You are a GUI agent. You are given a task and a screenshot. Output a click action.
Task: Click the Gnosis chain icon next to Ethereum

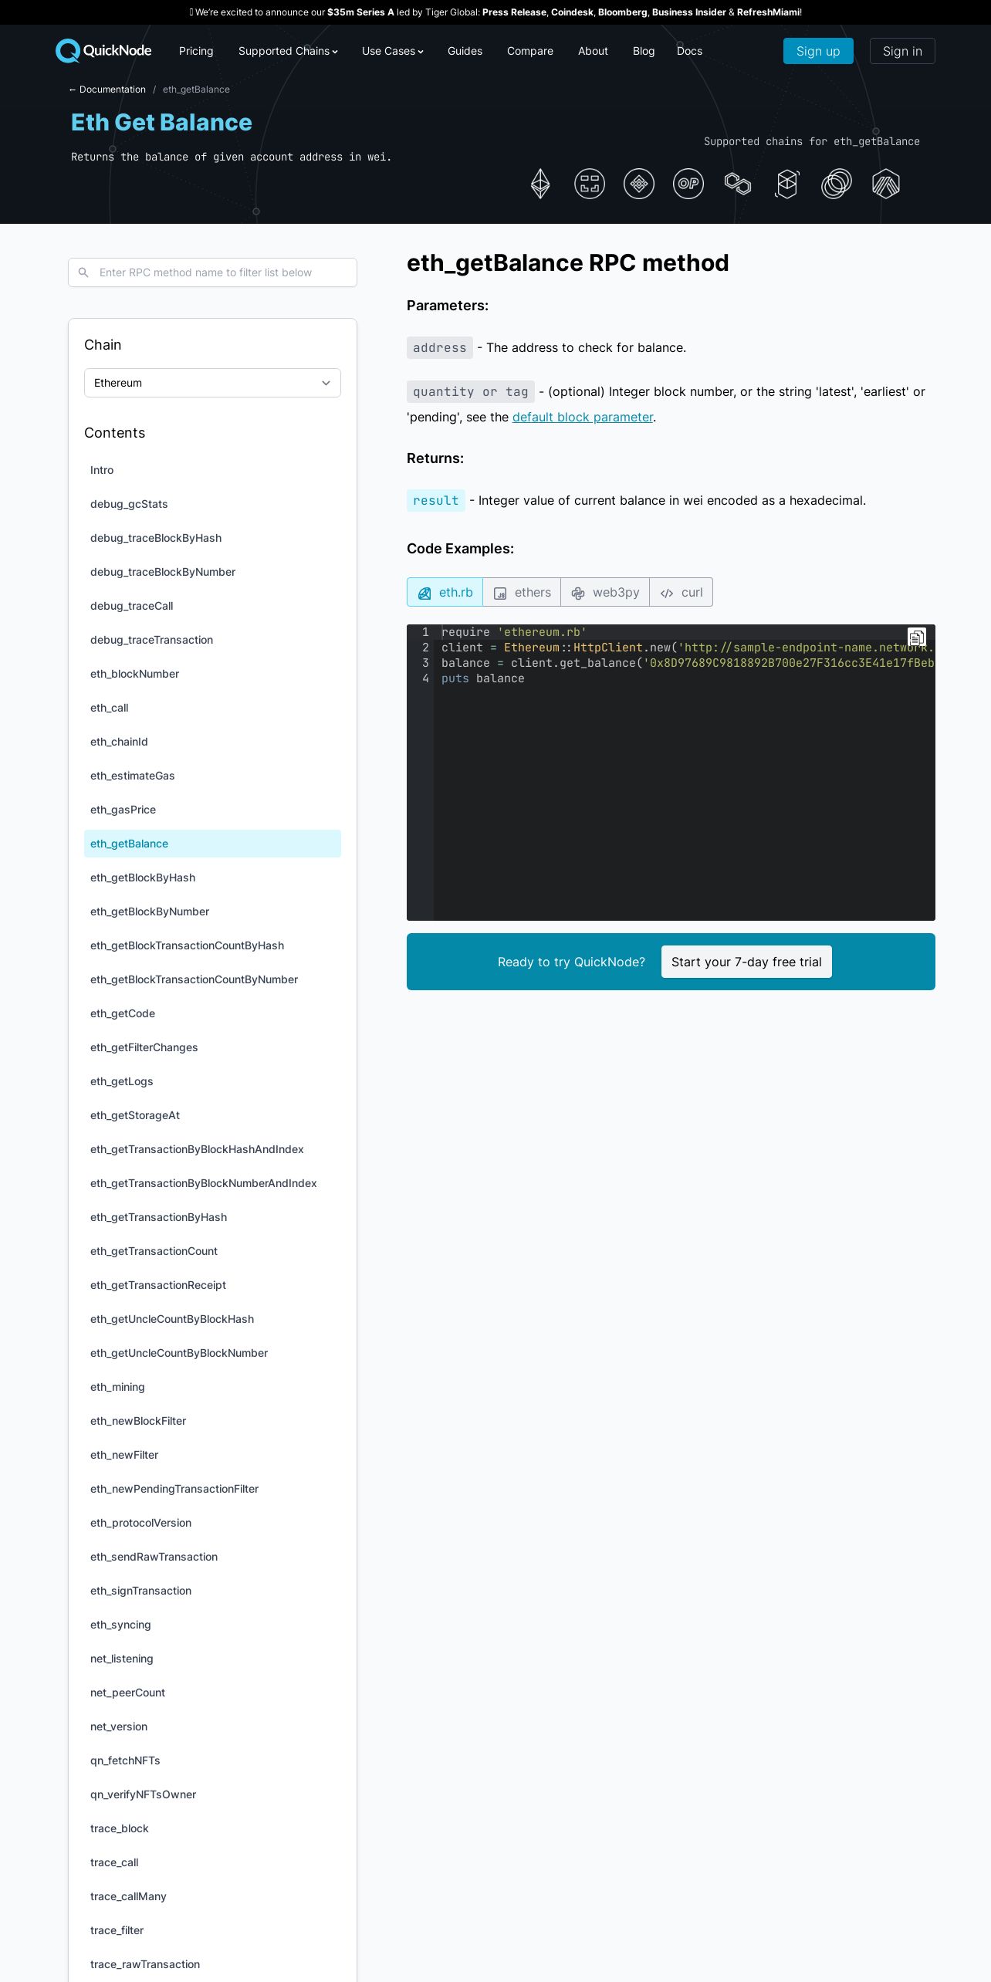pos(590,184)
